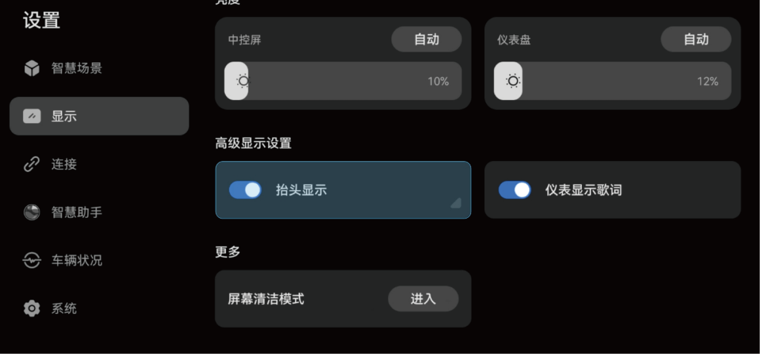Click the 智慧助手 assistant orb icon
The height and width of the screenshot is (354, 760).
point(31,213)
